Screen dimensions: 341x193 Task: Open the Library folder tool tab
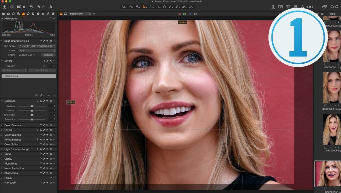pos(3,14)
